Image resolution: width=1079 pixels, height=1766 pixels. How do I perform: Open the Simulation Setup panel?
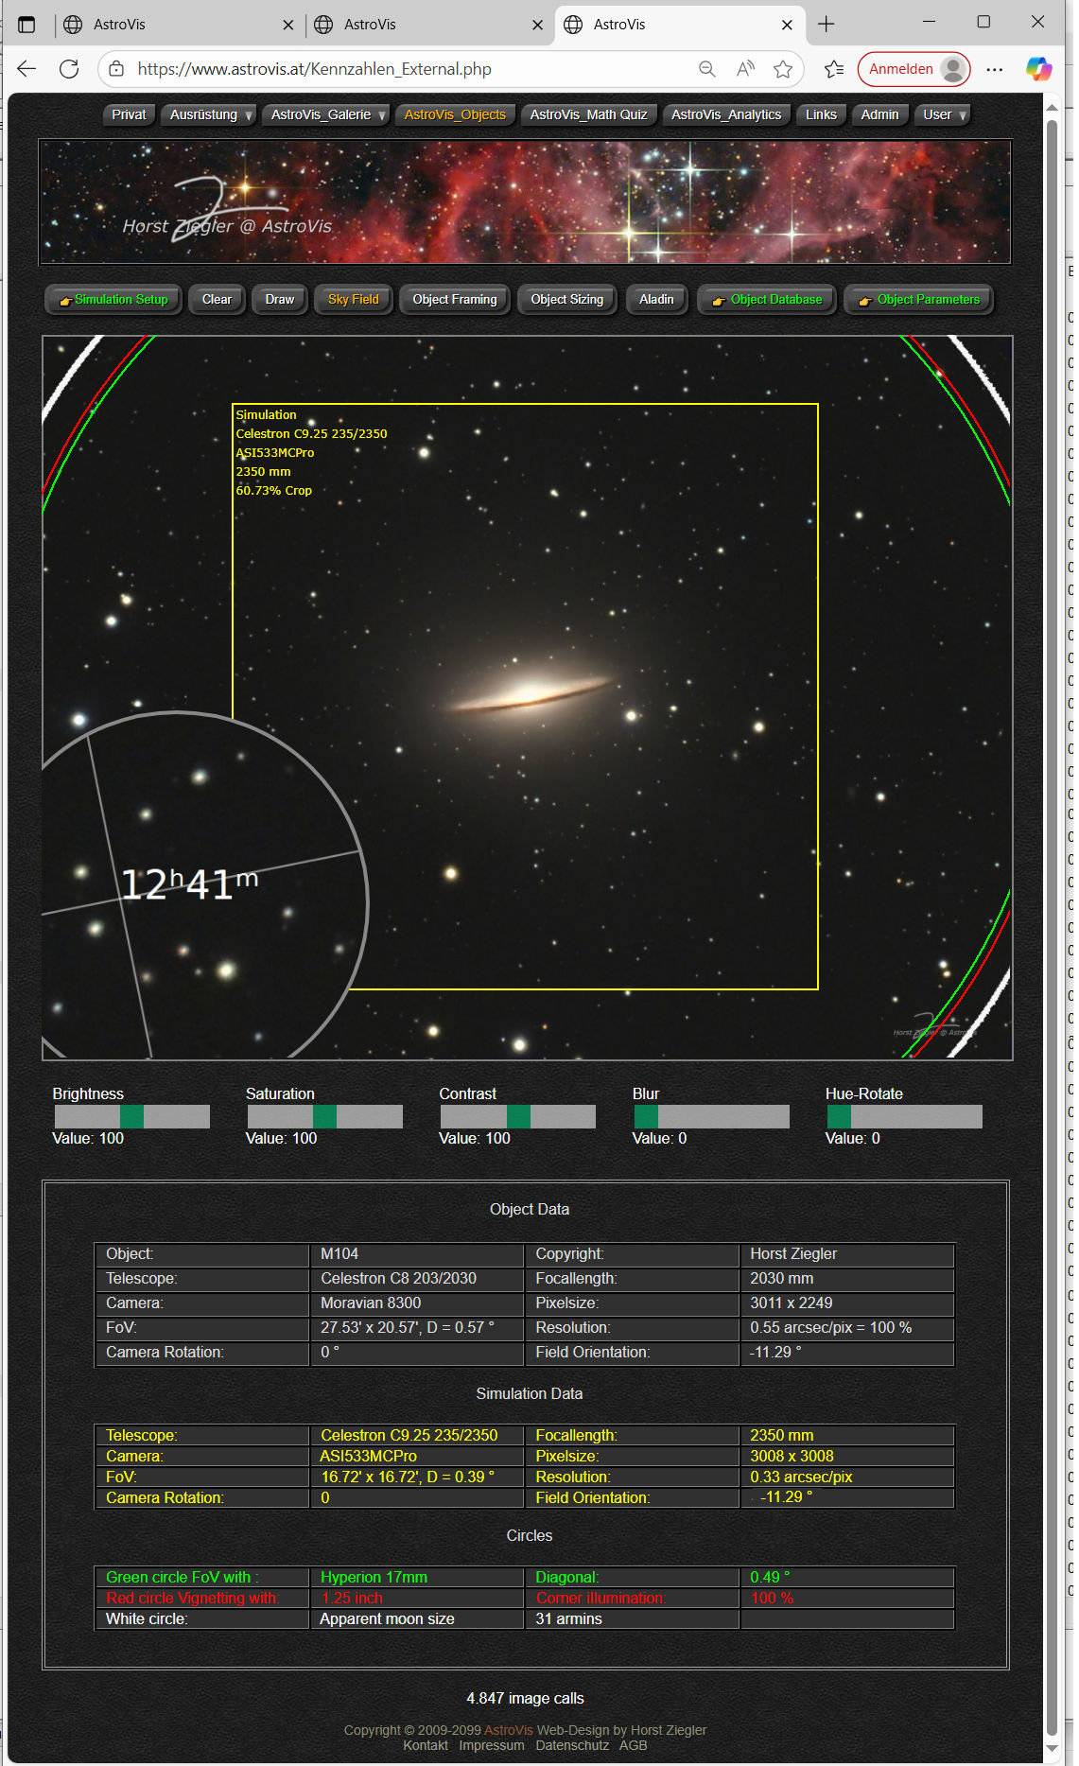click(113, 300)
